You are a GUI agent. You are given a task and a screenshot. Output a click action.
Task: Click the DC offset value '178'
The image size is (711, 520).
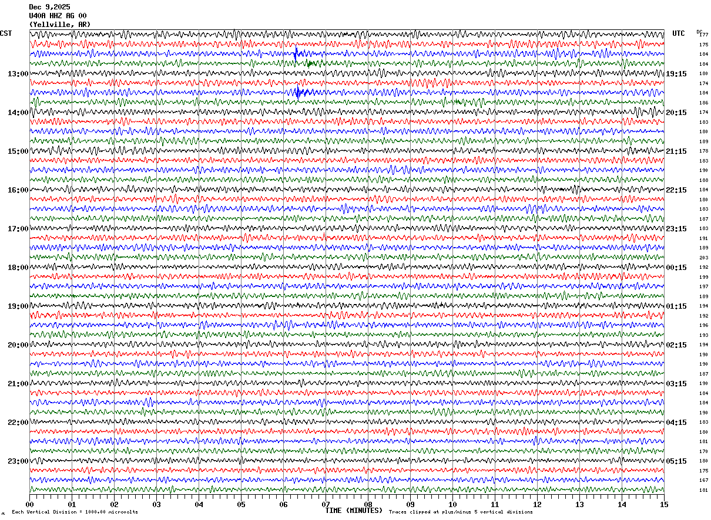point(703,151)
